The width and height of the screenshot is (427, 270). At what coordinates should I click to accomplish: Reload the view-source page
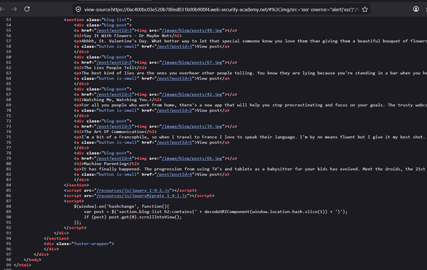tap(27, 9)
